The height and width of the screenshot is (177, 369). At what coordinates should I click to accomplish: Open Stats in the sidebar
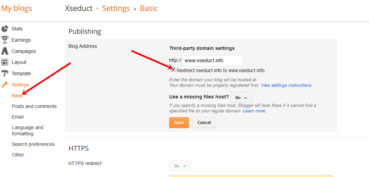(17, 29)
